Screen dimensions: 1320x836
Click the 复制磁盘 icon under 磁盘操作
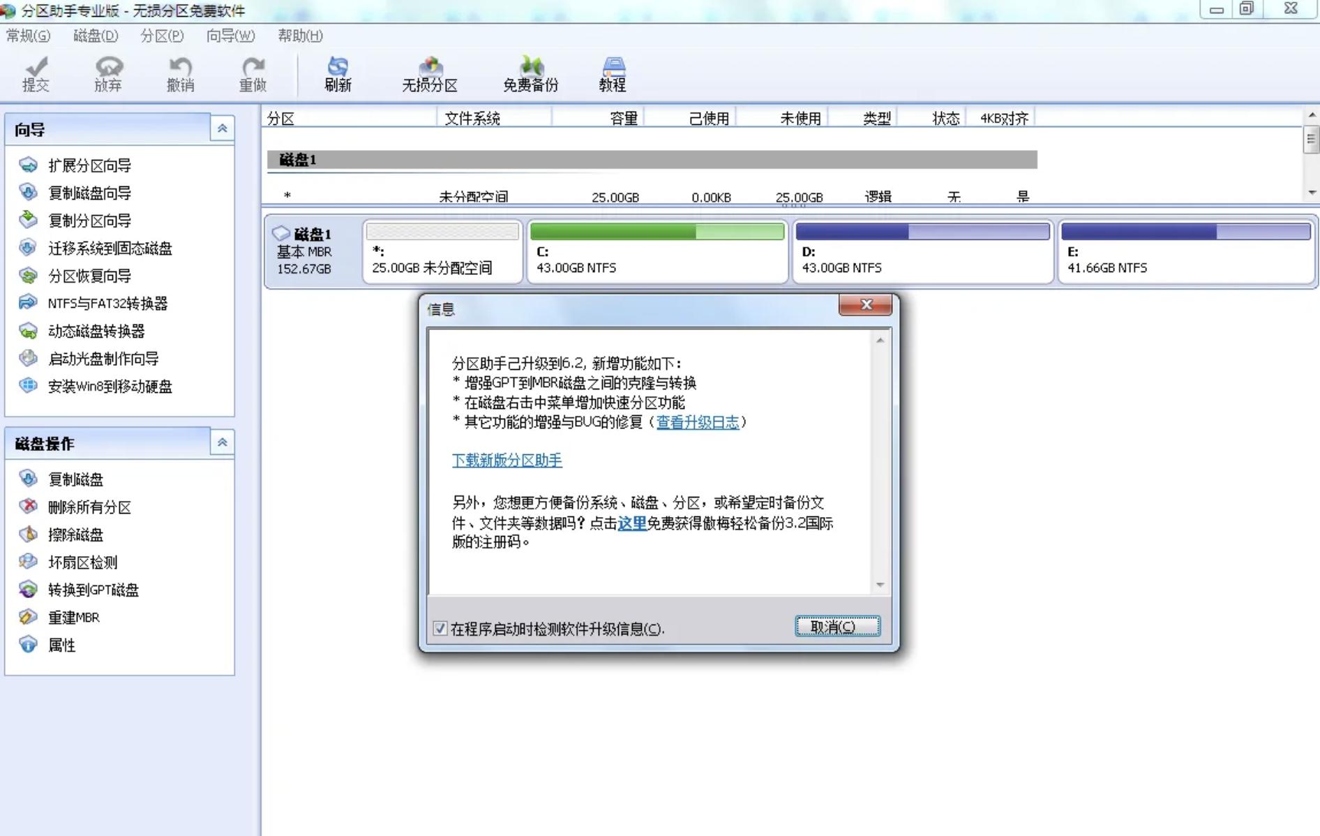pyautogui.click(x=28, y=479)
